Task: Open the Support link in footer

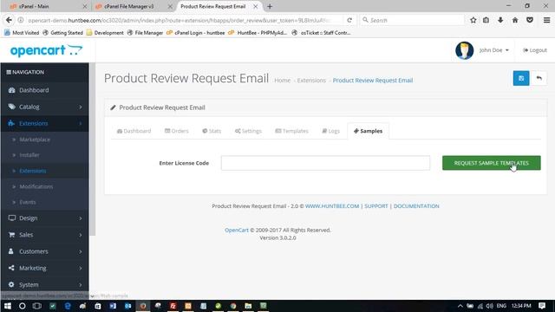Action: click(x=376, y=206)
